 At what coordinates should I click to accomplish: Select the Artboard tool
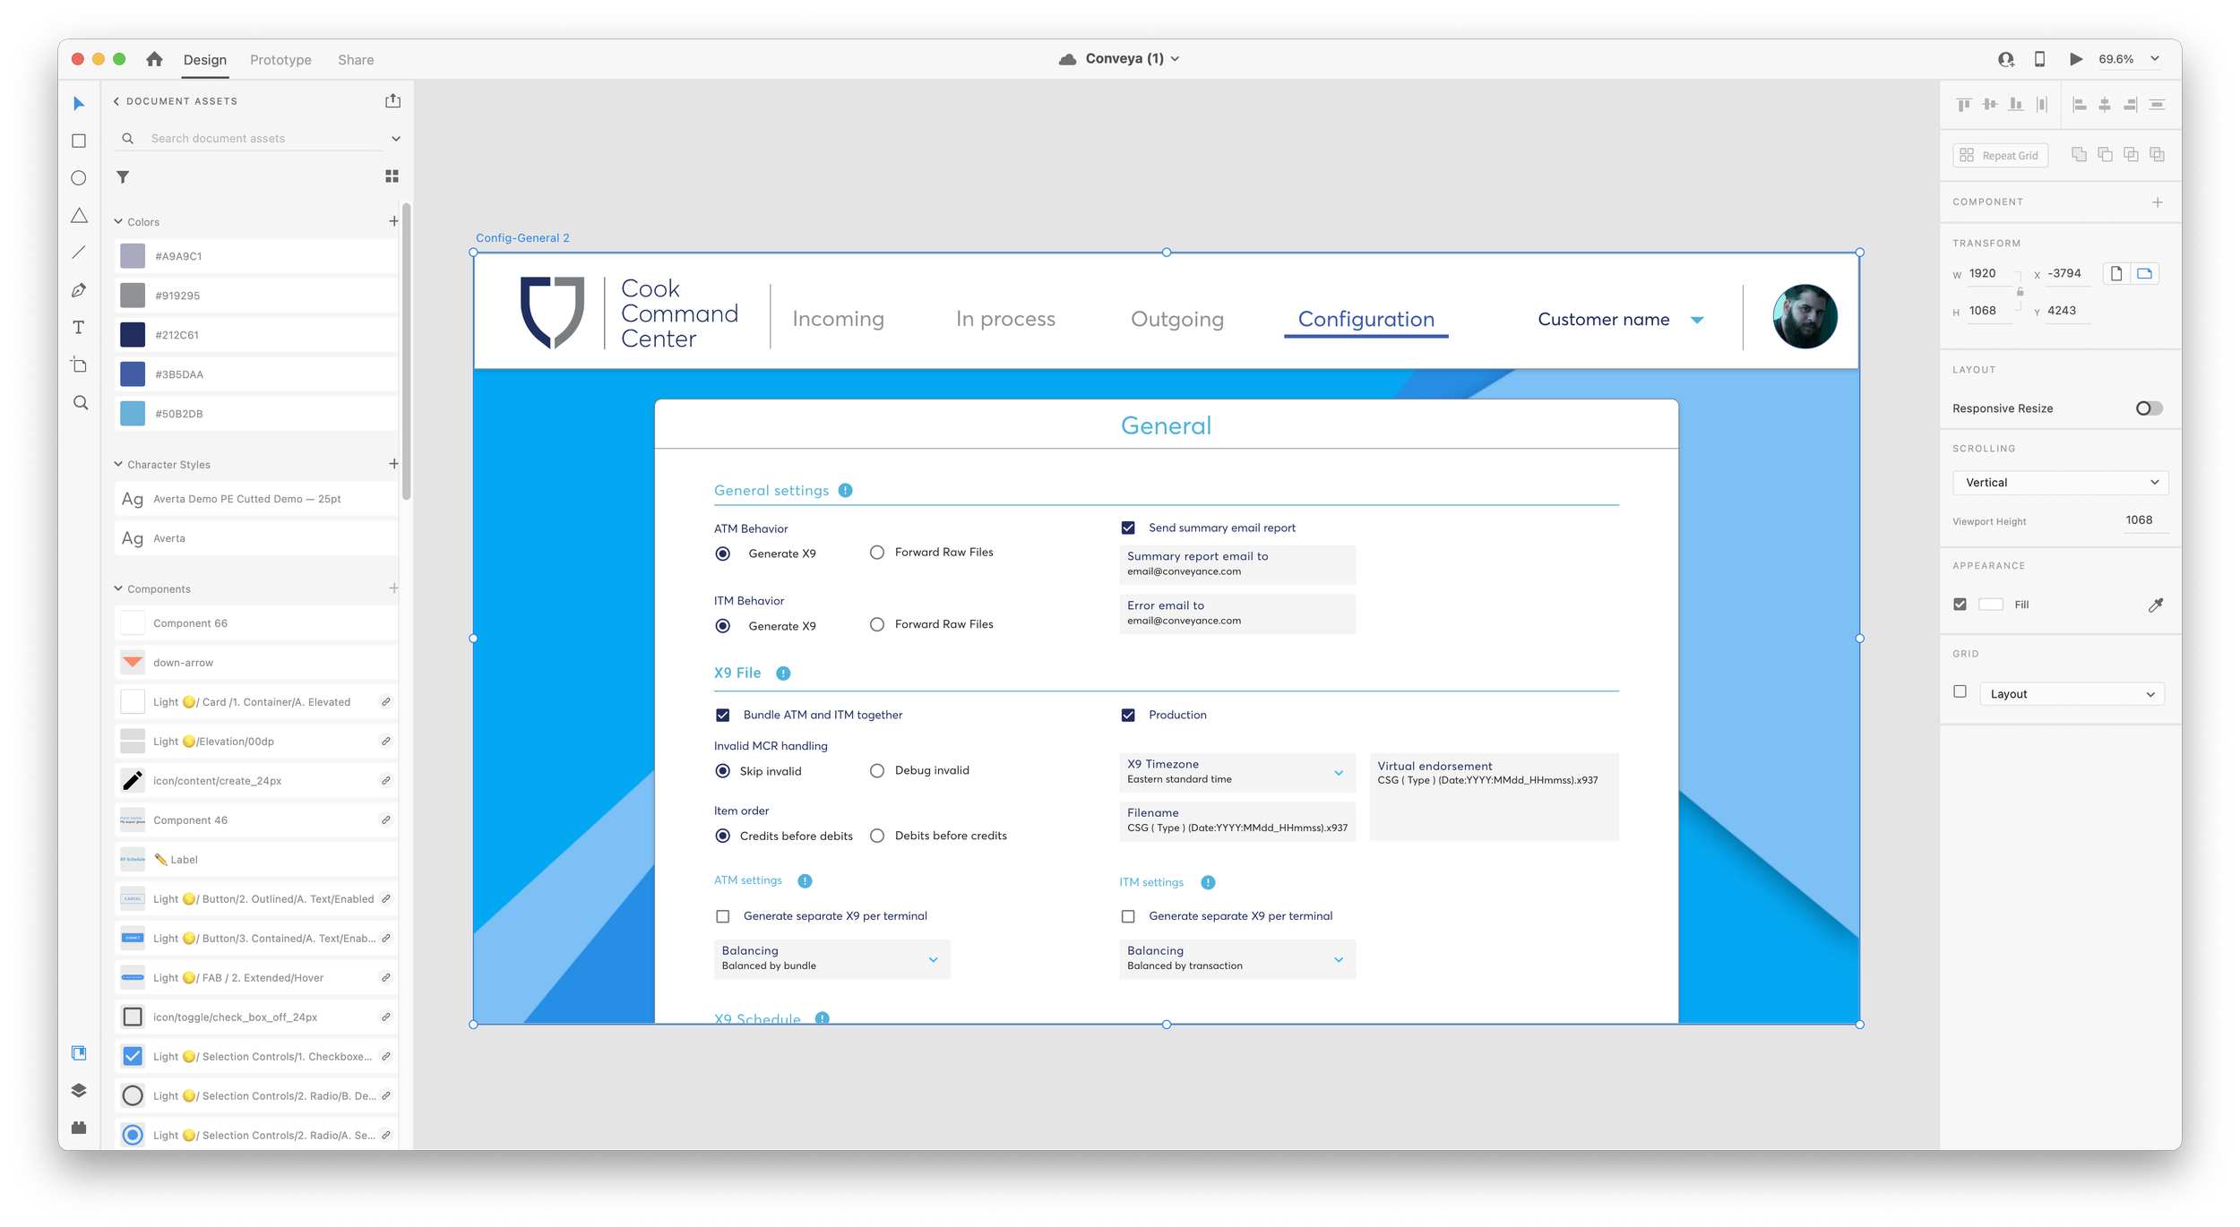point(79,365)
